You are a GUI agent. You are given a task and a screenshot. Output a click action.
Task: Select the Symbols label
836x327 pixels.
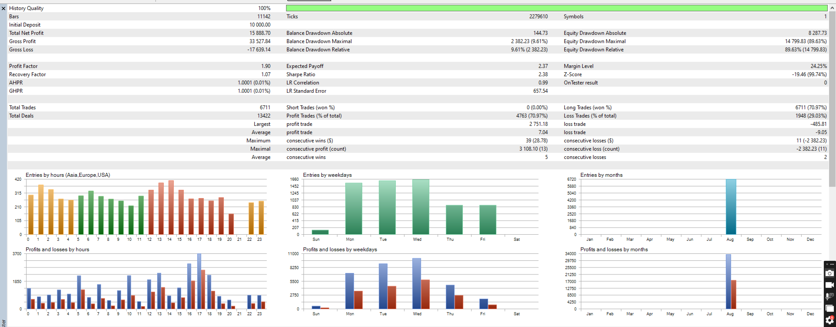pos(573,17)
